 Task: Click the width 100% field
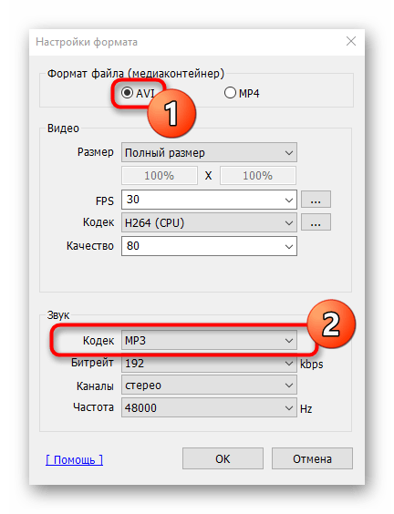(x=160, y=175)
